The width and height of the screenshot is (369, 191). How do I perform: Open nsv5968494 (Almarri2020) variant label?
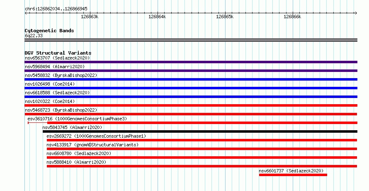click(55, 67)
